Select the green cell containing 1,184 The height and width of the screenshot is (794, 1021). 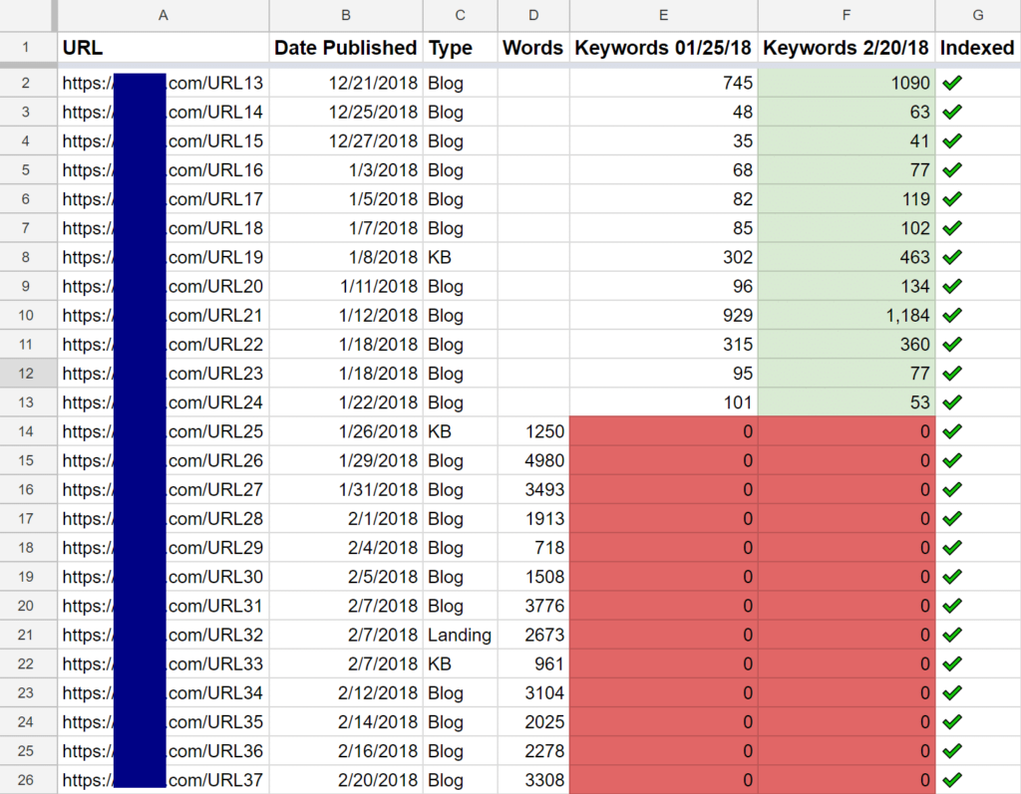pyautogui.click(x=847, y=316)
